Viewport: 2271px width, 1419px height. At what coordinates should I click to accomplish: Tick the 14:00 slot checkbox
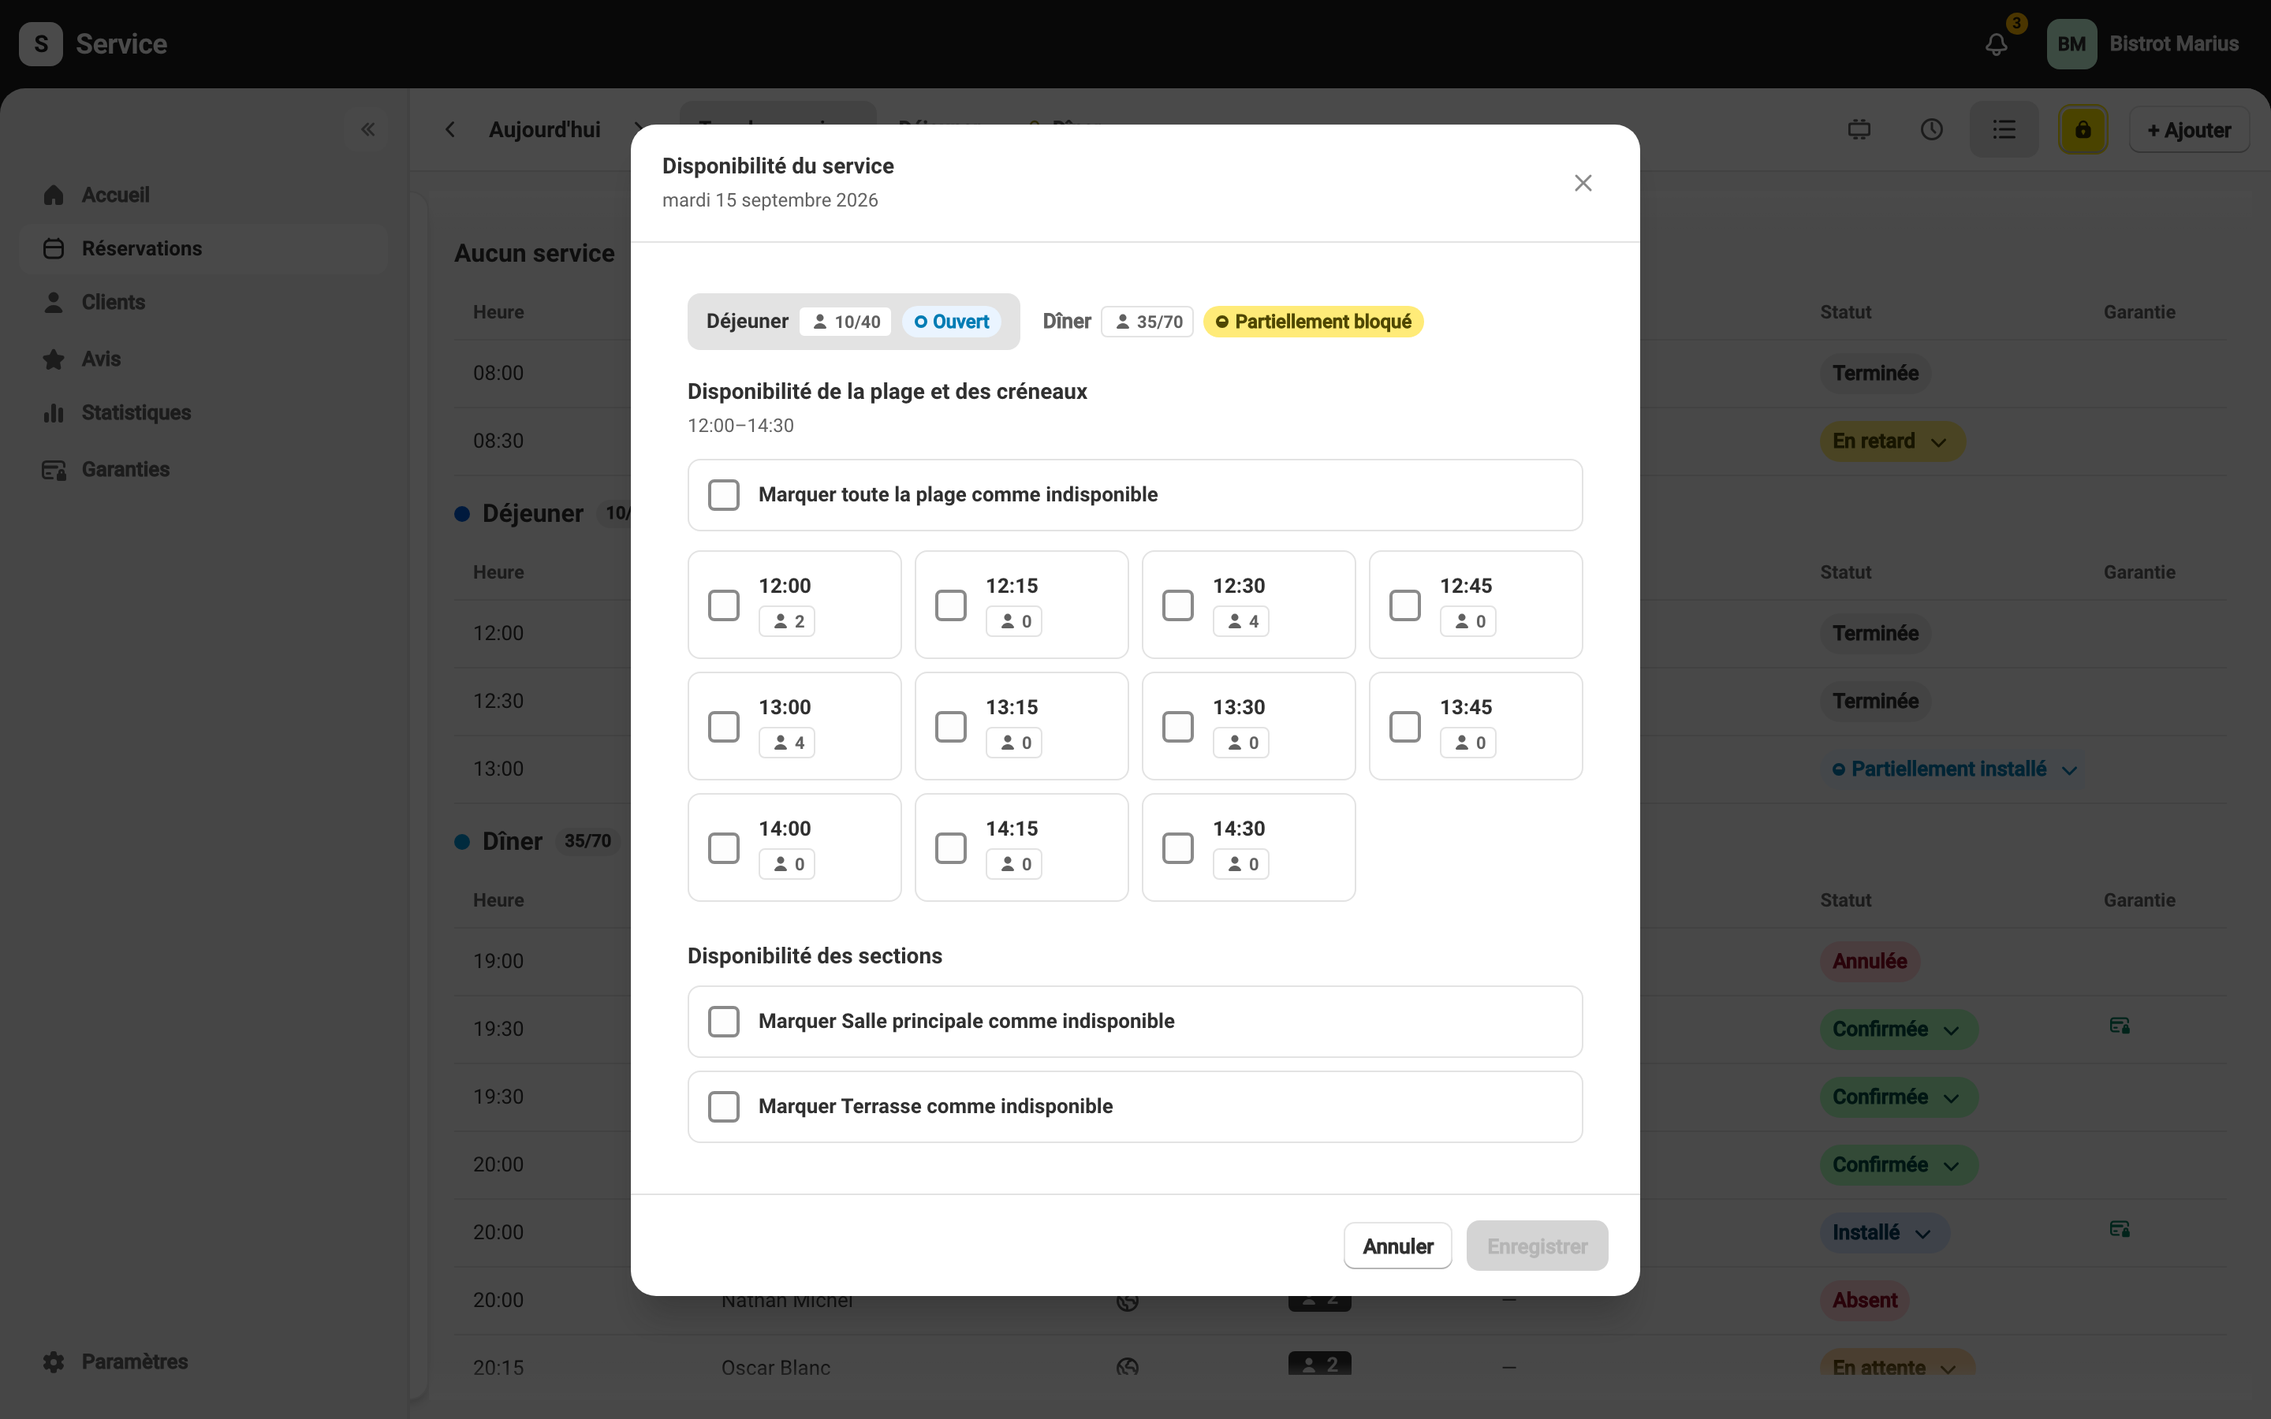pyautogui.click(x=724, y=848)
